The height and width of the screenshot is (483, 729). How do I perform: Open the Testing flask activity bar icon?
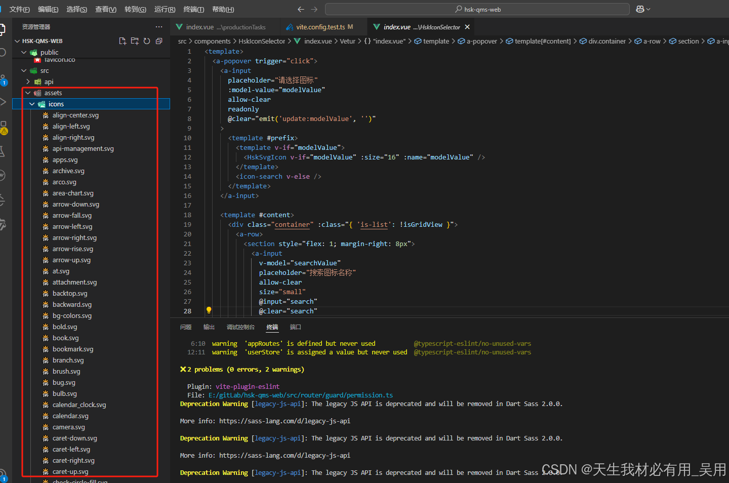tap(3, 151)
